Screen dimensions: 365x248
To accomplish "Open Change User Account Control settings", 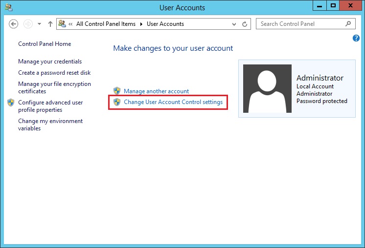I will pyautogui.click(x=173, y=102).
